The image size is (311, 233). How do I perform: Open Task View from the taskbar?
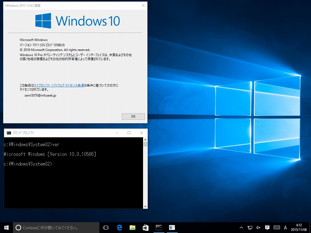point(106,228)
